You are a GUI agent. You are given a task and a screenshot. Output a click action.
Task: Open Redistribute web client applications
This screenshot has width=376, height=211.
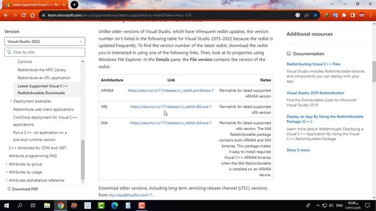[x=43, y=110]
